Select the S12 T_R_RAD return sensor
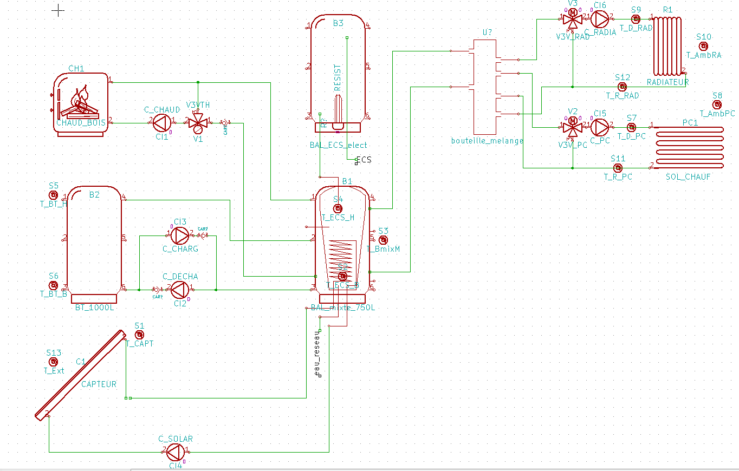The image size is (739, 471). [622, 87]
